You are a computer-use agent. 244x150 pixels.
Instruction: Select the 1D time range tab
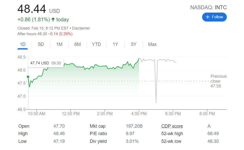(23, 44)
